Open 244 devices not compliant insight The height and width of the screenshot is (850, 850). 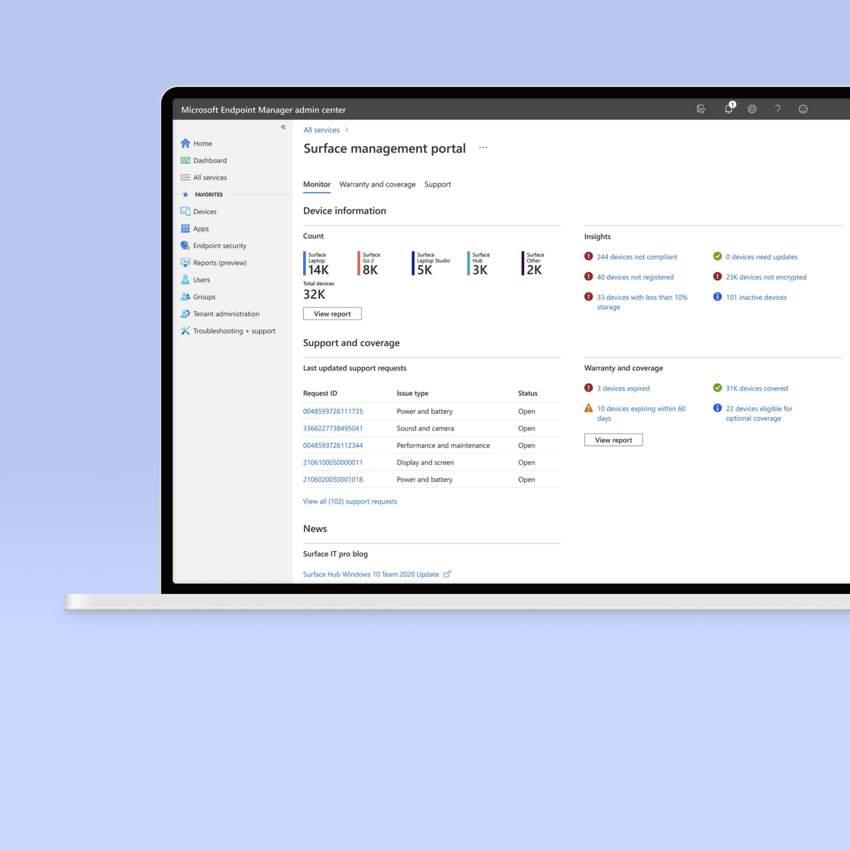click(637, 257)
